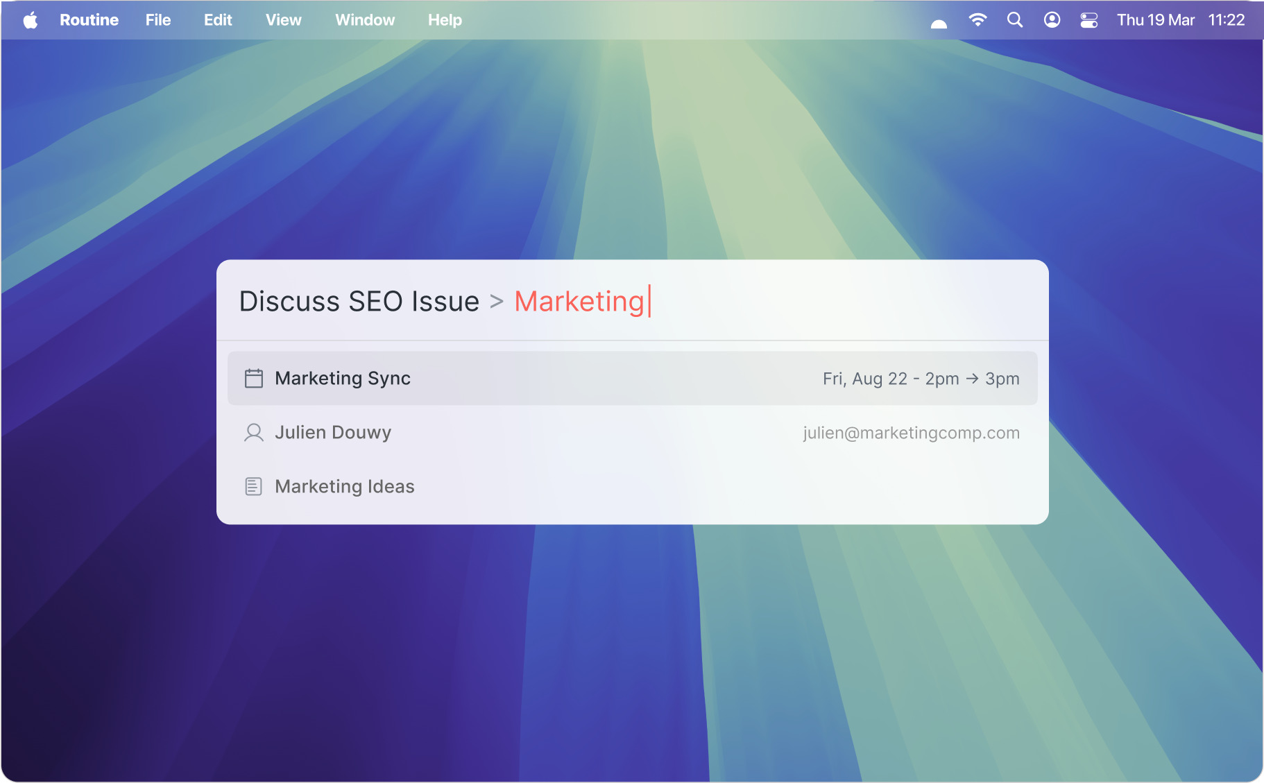
Task: Open the Help menu
Action: pos(445,20)
